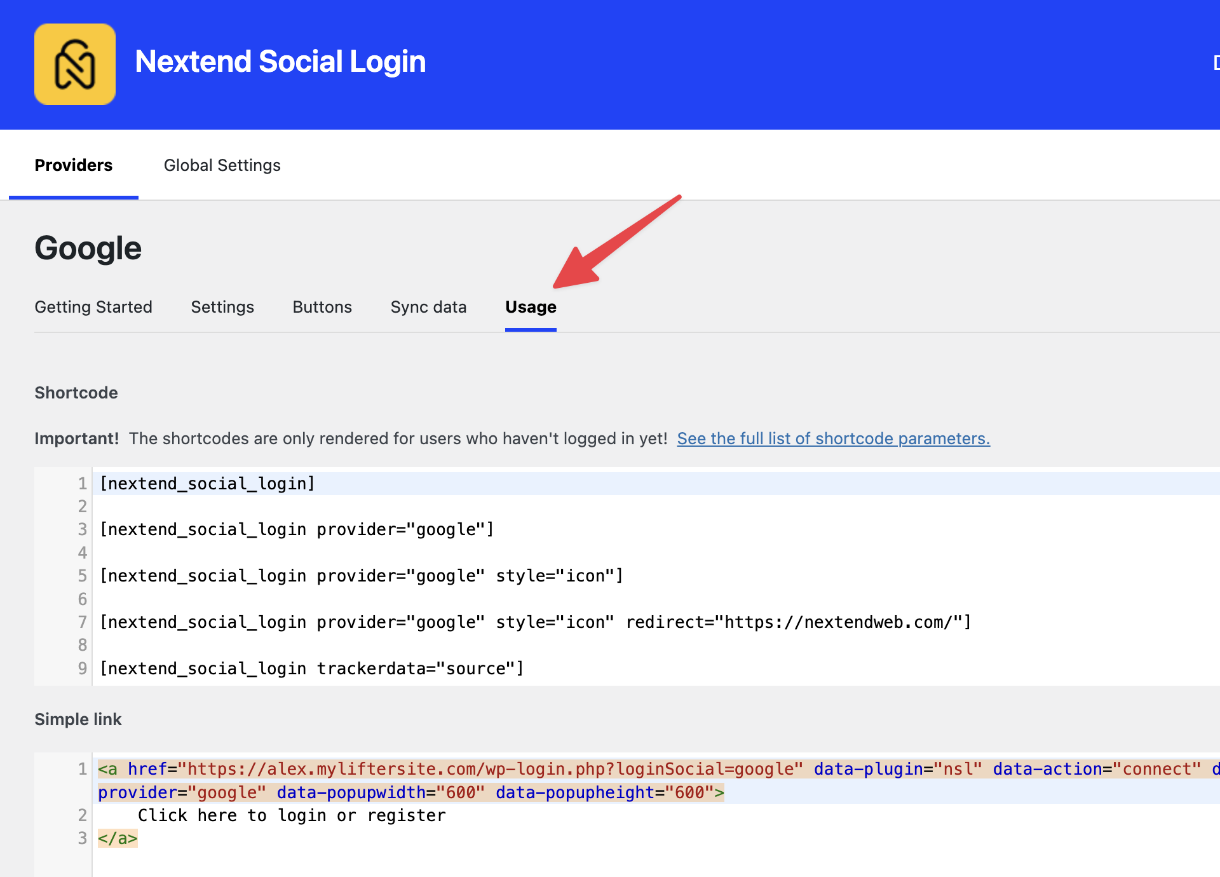Click the Google provider heading
The image size is (1220, 877).
(x=88, y=248)
